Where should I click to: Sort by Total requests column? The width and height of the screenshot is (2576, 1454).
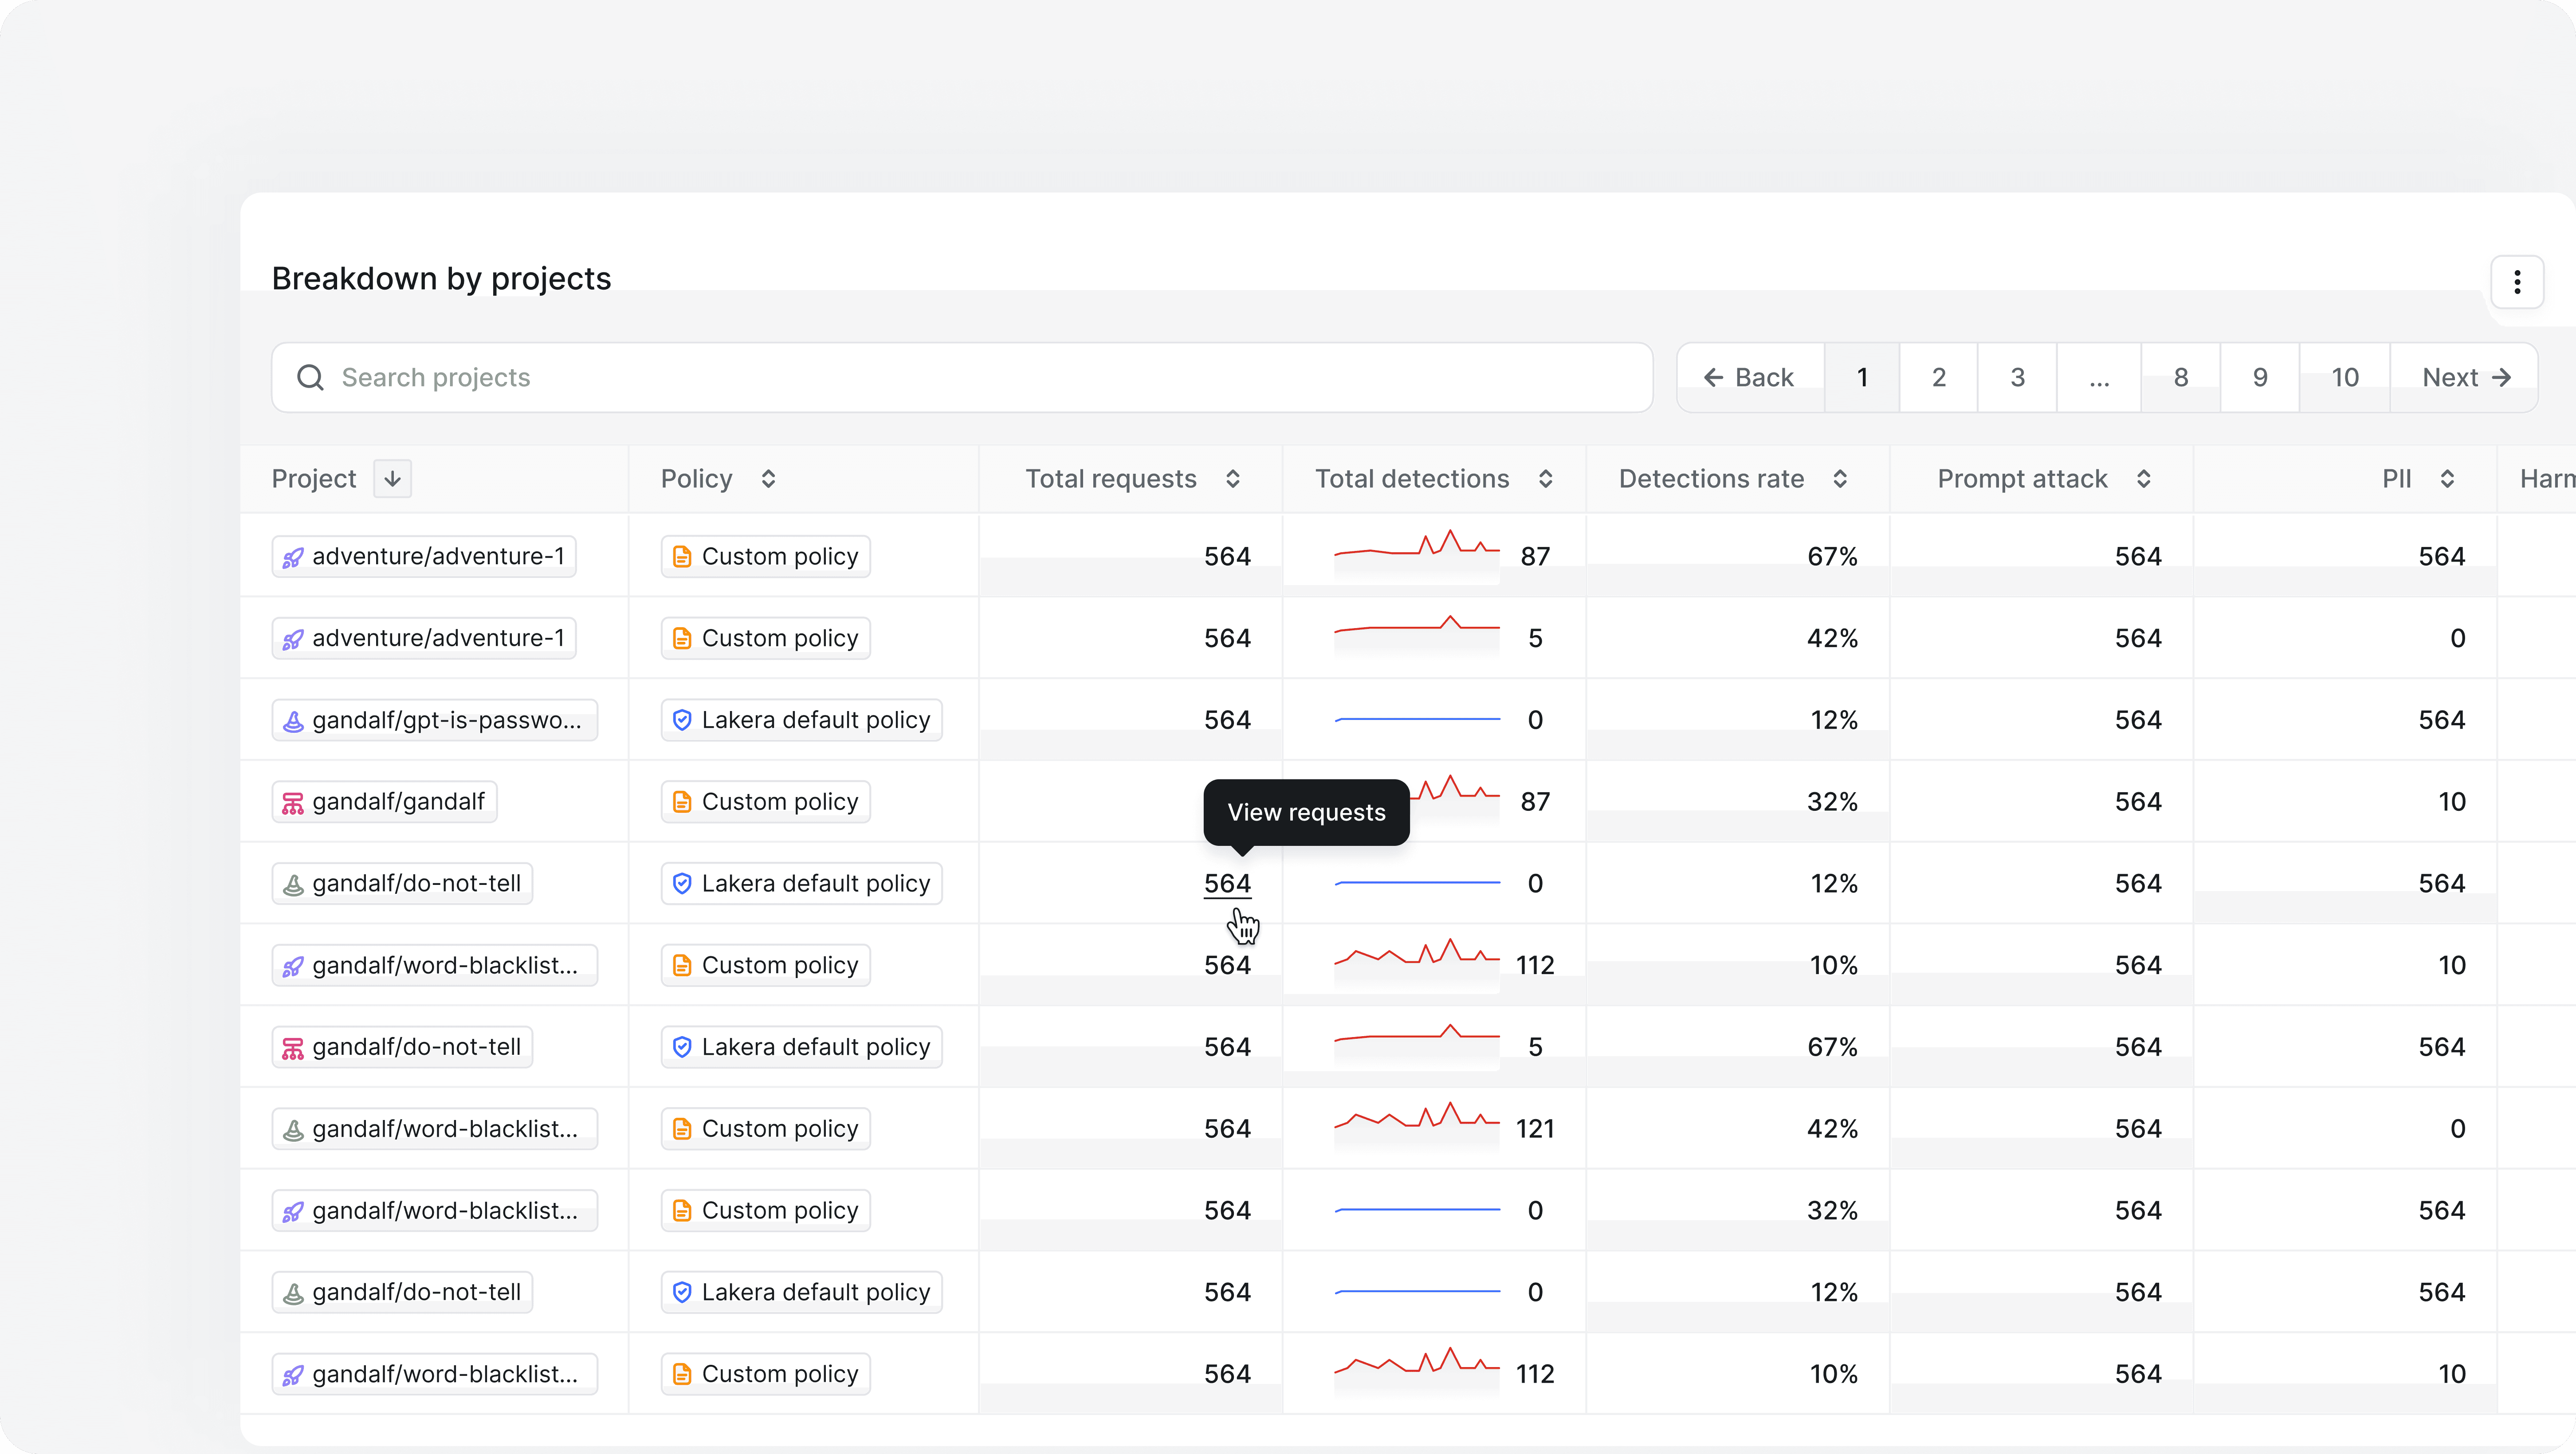[x=1233, y=479]
